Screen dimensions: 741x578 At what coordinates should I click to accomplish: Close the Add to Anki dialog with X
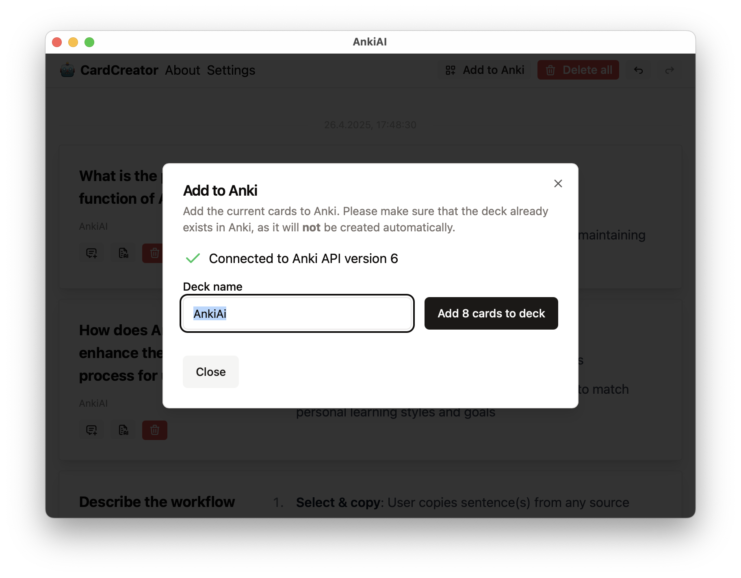pos(558,183)
